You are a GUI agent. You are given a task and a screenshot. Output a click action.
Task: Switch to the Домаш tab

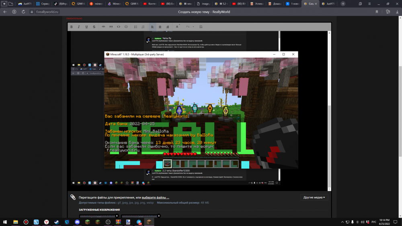(275, 4)
